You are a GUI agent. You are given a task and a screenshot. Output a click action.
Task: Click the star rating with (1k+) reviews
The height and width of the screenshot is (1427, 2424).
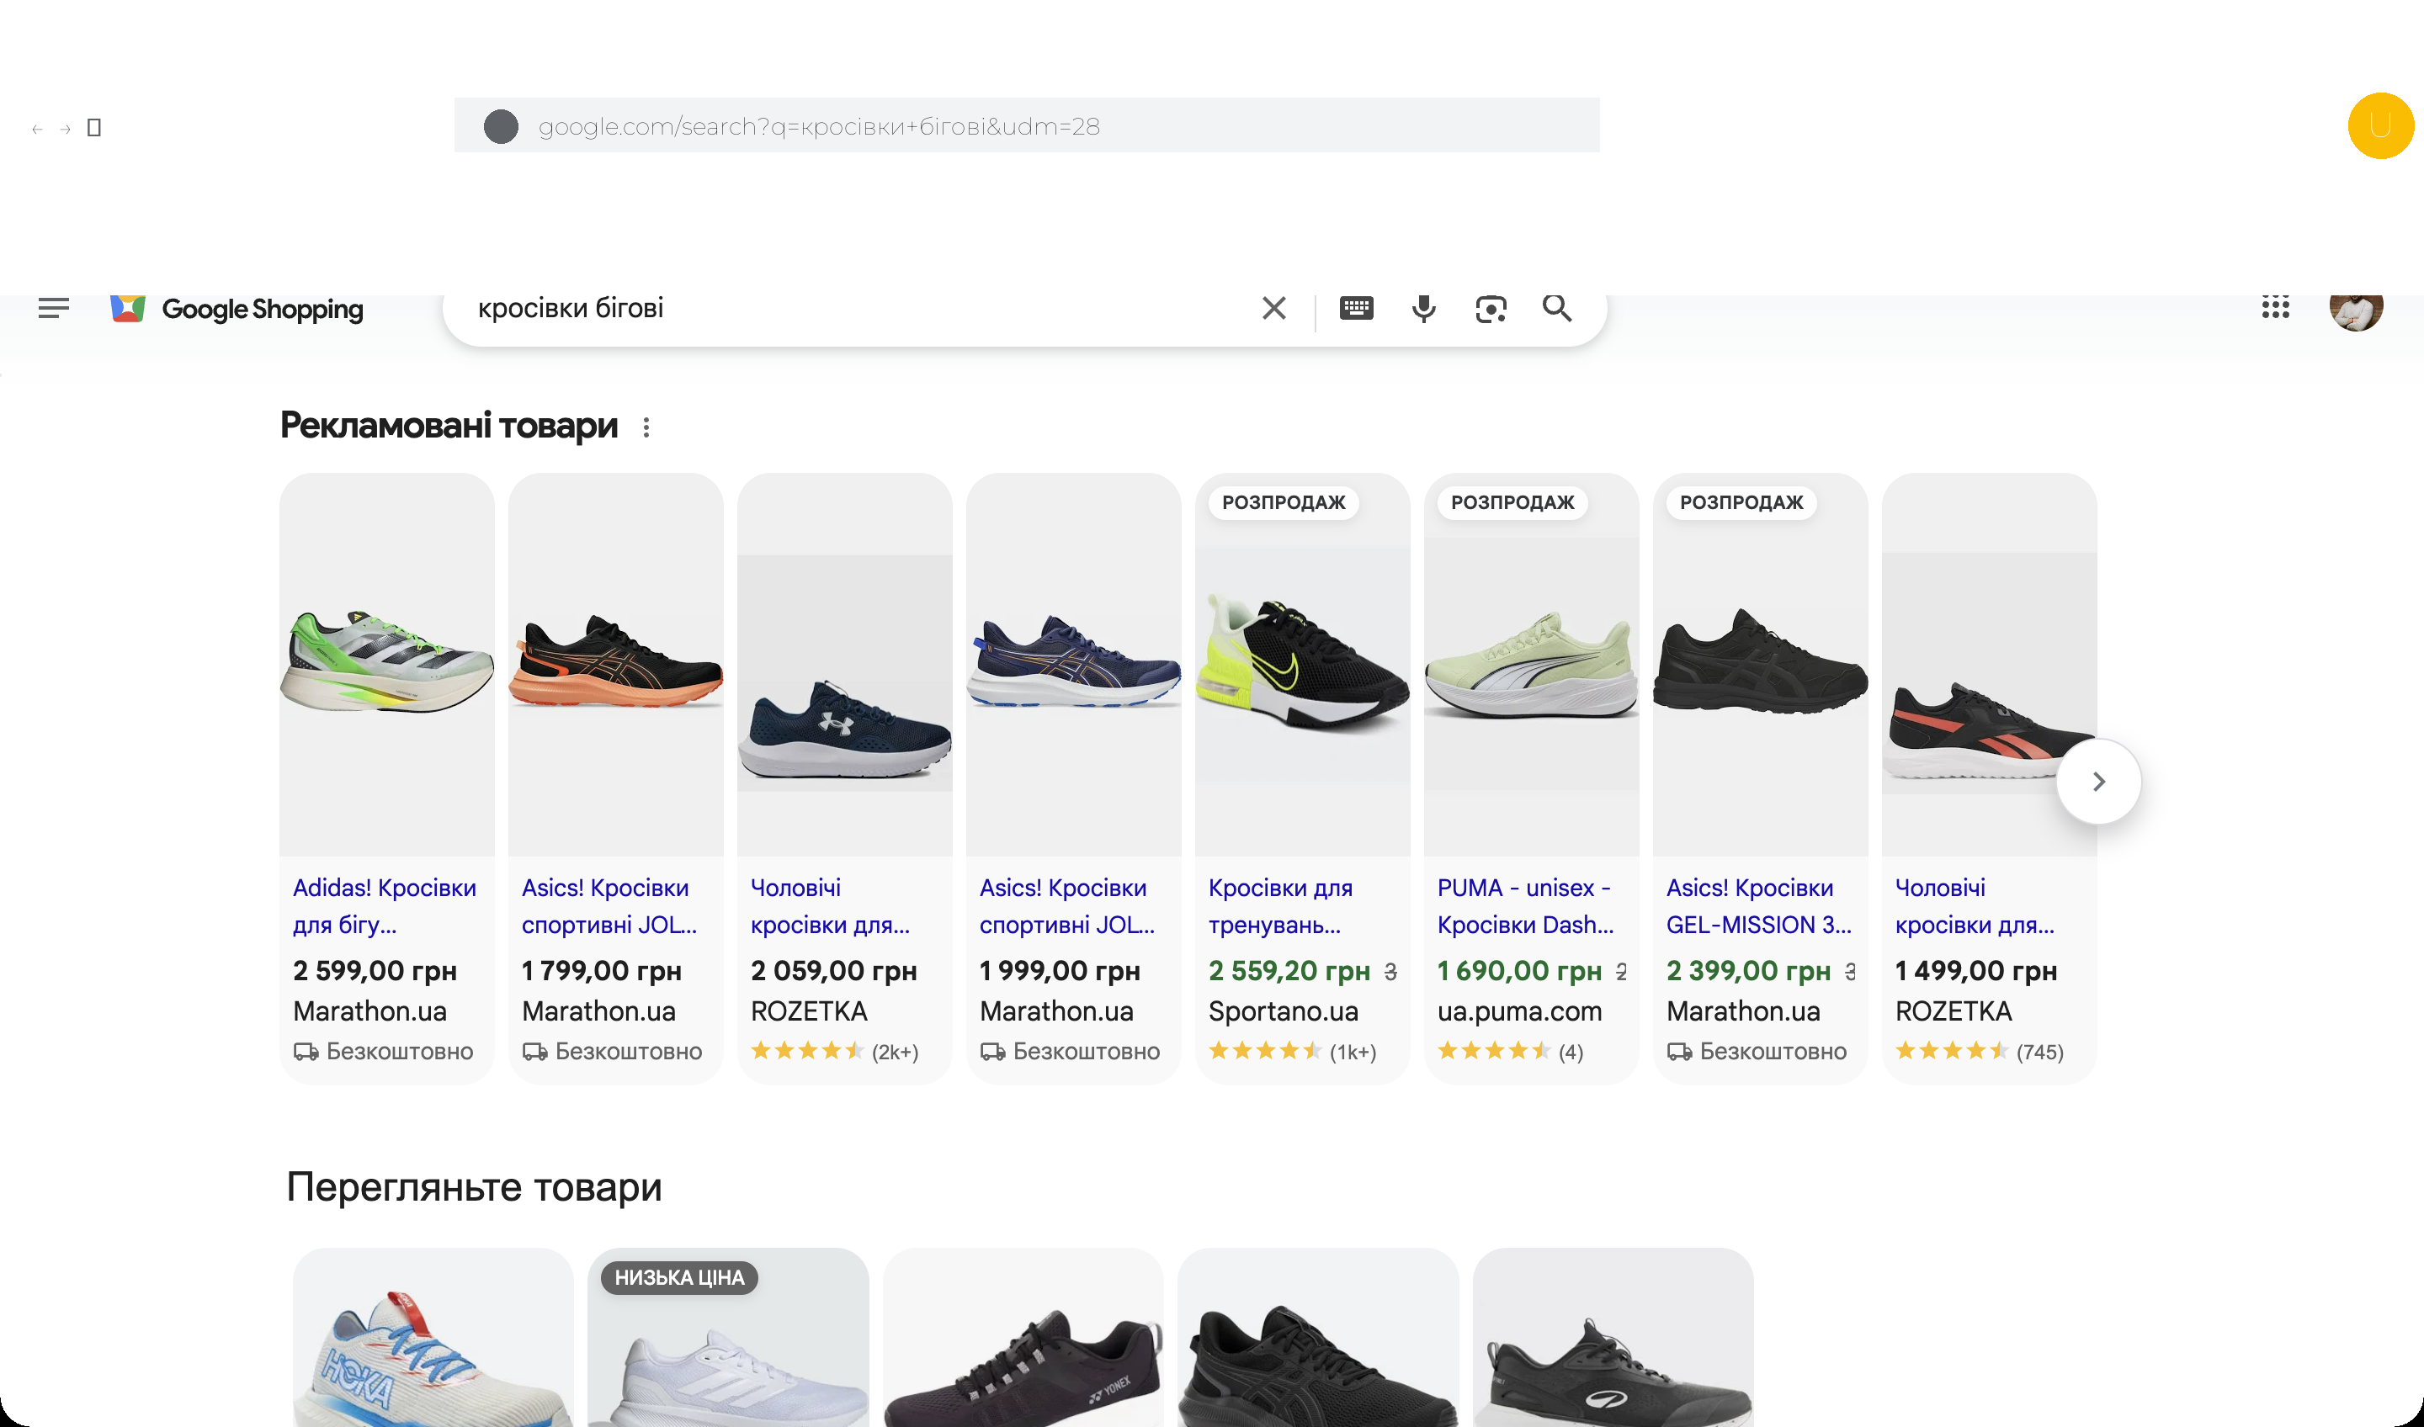coord(1292,1051)
